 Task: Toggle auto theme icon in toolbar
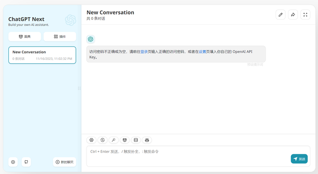[x=102, y=140]
